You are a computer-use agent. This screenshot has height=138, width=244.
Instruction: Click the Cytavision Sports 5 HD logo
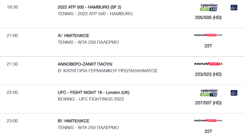point(208,7)
